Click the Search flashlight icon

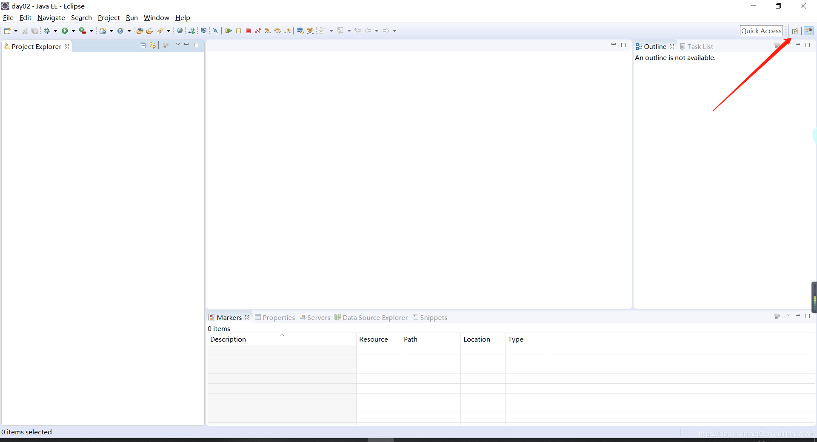(160, 31)
